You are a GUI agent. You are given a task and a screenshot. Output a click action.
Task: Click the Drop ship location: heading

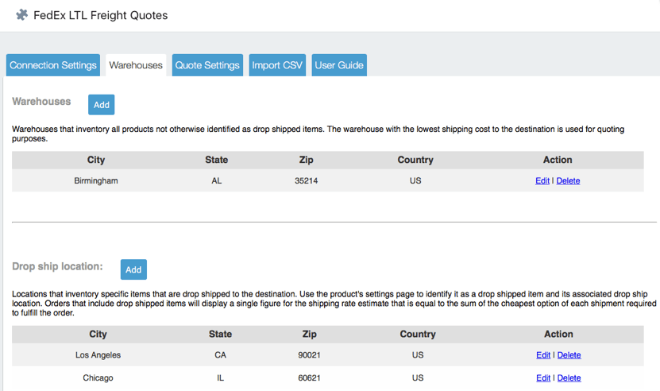point(57,266)
